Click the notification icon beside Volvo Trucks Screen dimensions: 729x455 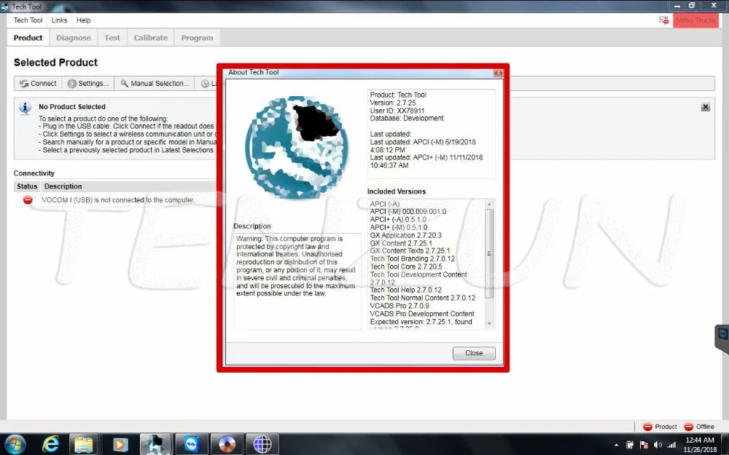[x=663, y=20]
